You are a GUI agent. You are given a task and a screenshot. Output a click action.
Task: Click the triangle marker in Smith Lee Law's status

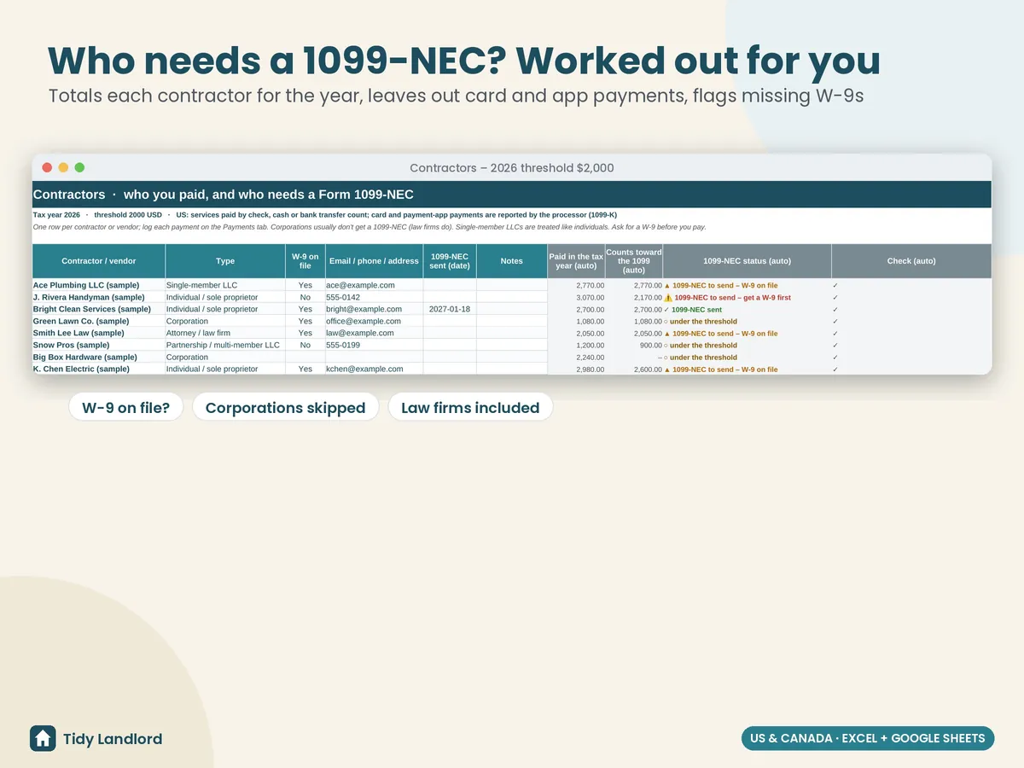[666, 334]
